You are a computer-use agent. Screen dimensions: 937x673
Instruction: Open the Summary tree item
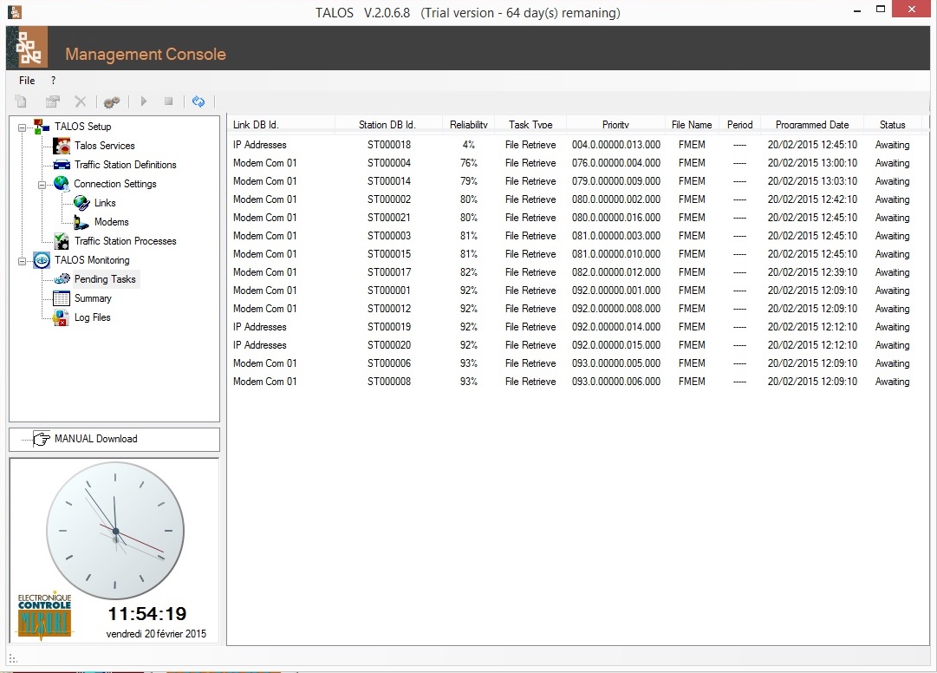click(93, 298)
